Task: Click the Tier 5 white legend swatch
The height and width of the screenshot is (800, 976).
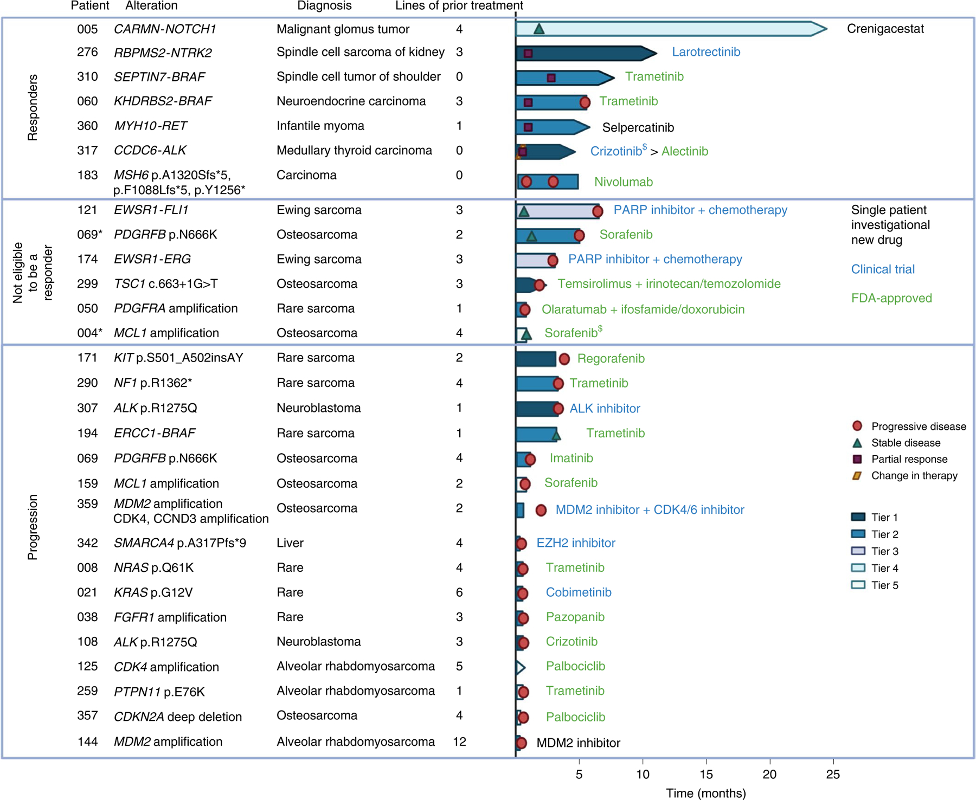Action: click(858, 585)
